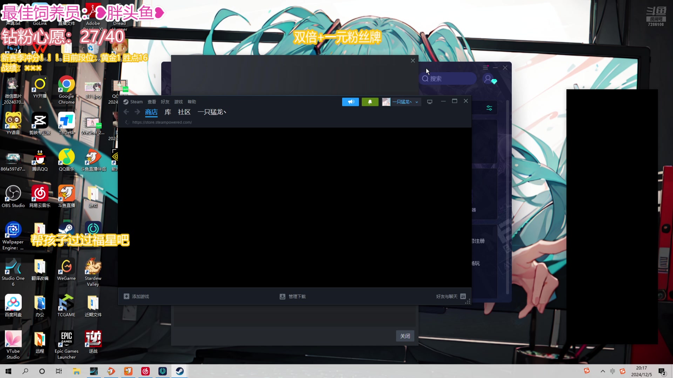The height and width of the screenshot is (378, 673).
Task: Open 管理下载 in Steam footer
Action: click(x=293, y=296)
